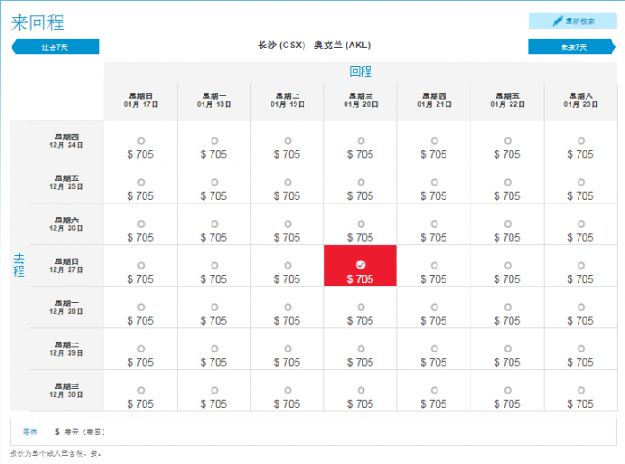Select fare for 12月26日 depart, 01月19日 return
The image size is (625, 464).
287,224
